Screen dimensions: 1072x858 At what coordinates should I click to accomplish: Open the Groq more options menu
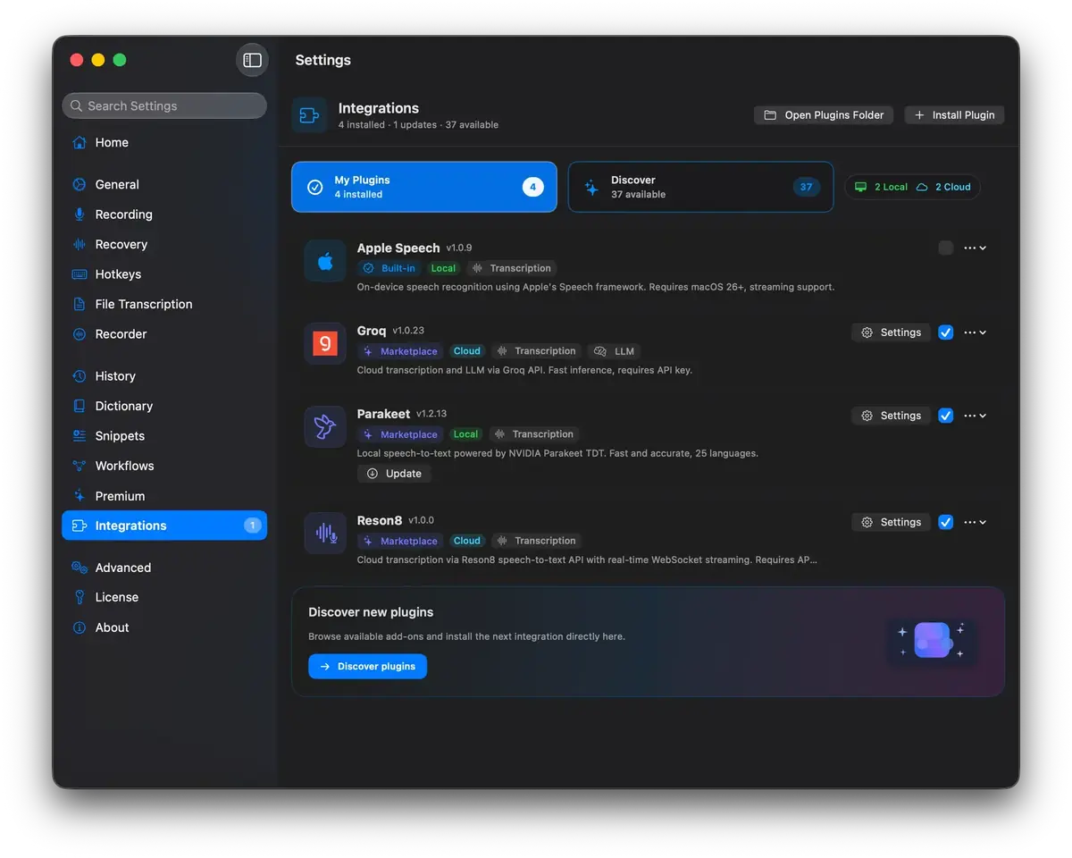[975, 332]
